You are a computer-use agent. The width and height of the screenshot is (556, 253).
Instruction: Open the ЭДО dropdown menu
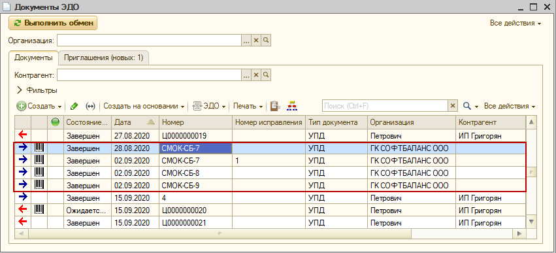click(209, 106)
